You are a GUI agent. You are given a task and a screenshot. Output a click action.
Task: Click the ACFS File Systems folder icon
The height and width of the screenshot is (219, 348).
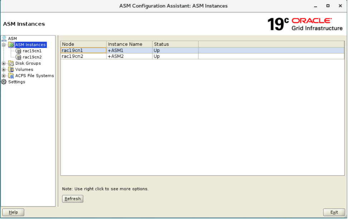(x=11, y=76)
